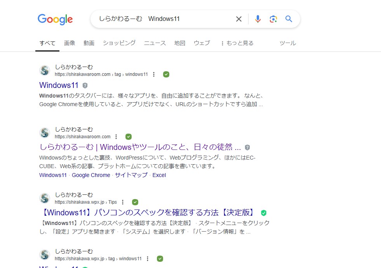Viewport: 381px width, 268px height.
Task: Open Google Lens image search icon
Action: pos(273,19)
